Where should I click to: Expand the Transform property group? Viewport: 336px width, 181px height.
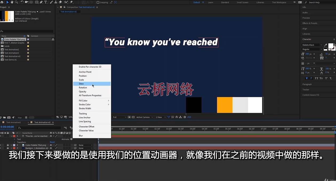click(14, 142)
